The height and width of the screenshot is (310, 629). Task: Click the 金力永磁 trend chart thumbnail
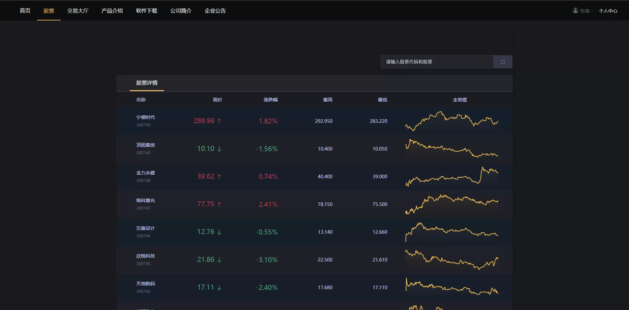click(452, 177)
